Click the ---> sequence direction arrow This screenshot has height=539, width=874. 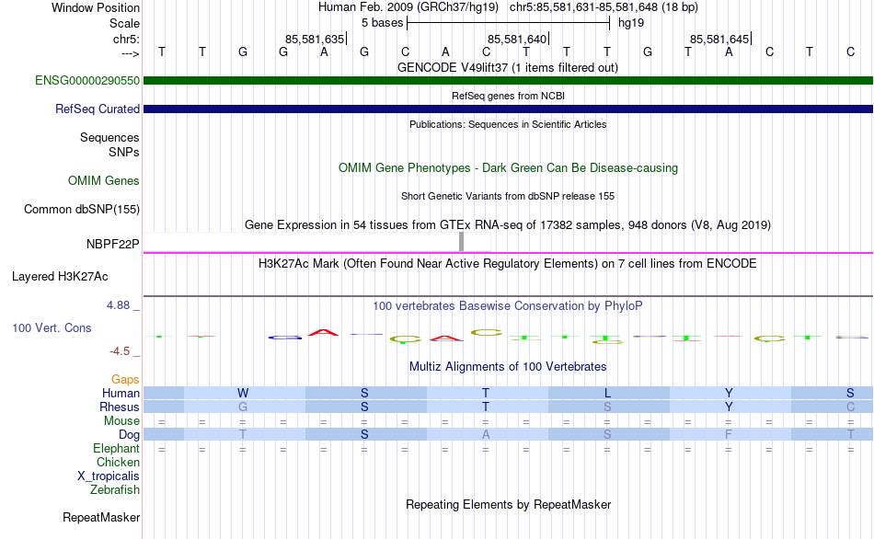pyautogui.click(x=130, y=53)
